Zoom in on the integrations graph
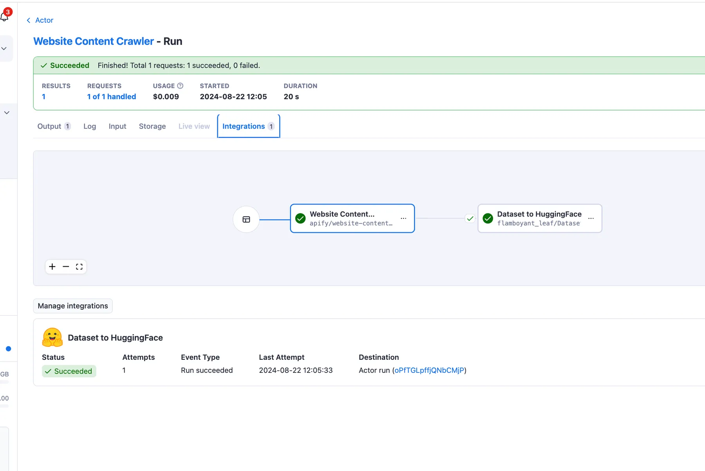705x471 pixels. pyautogui.click(x=52, y=267)
